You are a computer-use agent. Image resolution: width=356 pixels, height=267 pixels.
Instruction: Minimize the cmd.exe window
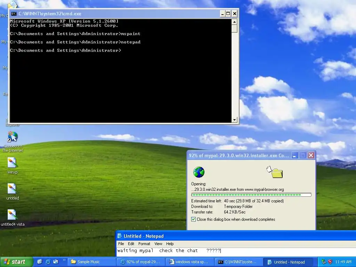point(222,14)
